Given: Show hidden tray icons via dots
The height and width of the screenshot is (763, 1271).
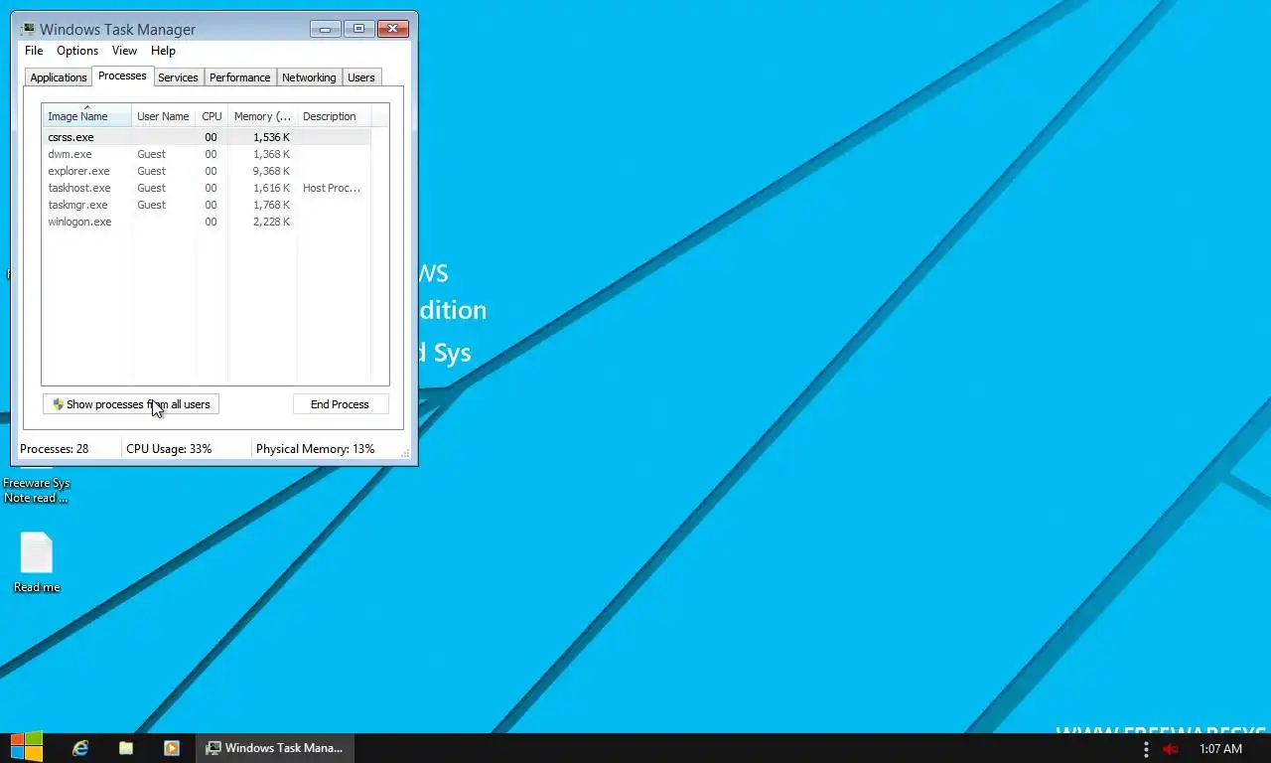Looking at the screenshot, I should pos(1146,749).
